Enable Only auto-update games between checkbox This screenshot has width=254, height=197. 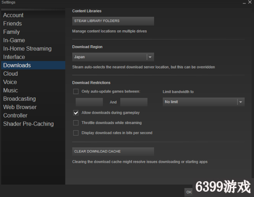(x=76, y=91)
